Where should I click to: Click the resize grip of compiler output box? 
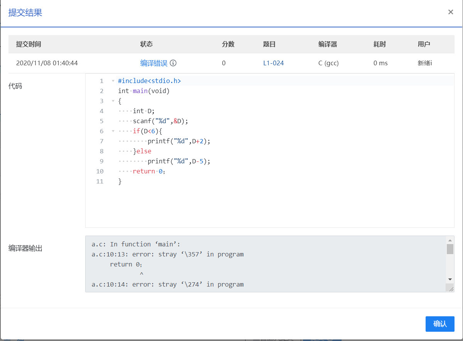pyautogui.click(x=450, y=288)
